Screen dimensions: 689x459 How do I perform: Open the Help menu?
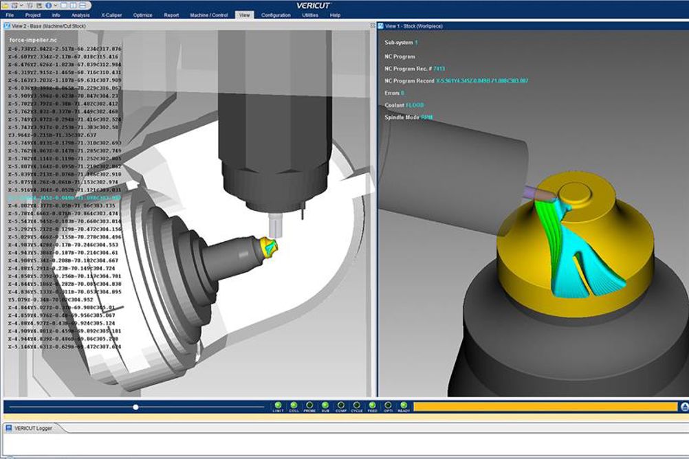tap(335, 15)
